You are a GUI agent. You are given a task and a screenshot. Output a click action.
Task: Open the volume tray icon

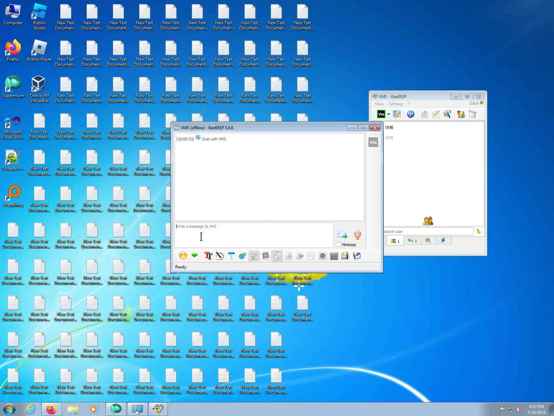click(x=519, y=410)
